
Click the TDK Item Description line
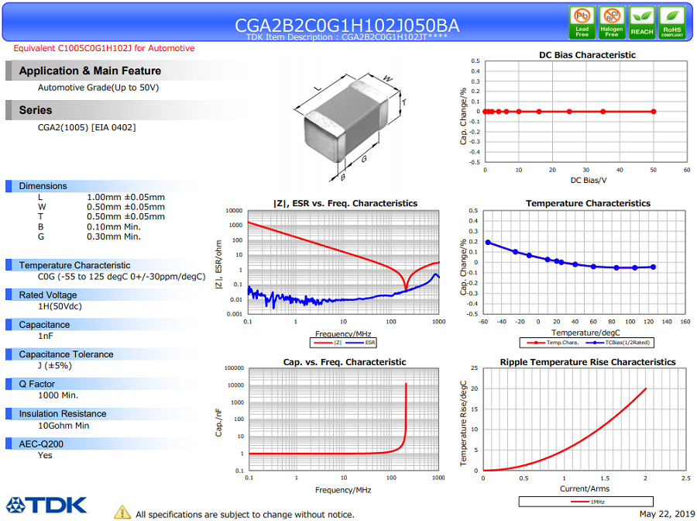[x=347, y=37]
